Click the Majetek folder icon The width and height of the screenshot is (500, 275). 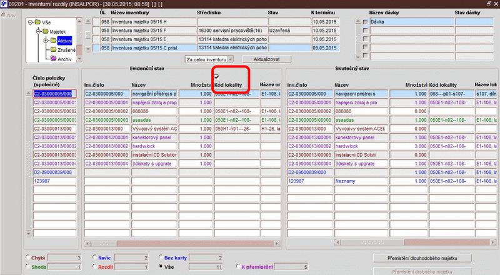[46, 31]
